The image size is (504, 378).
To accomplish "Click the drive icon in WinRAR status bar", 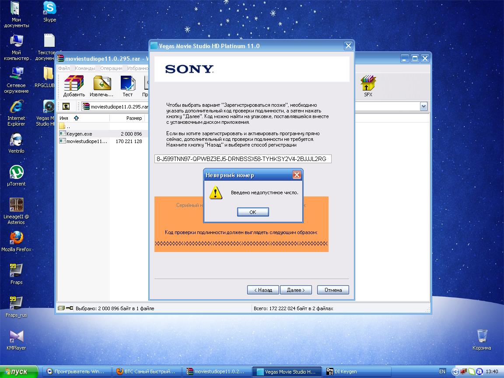I will click(x=61, y=308).
